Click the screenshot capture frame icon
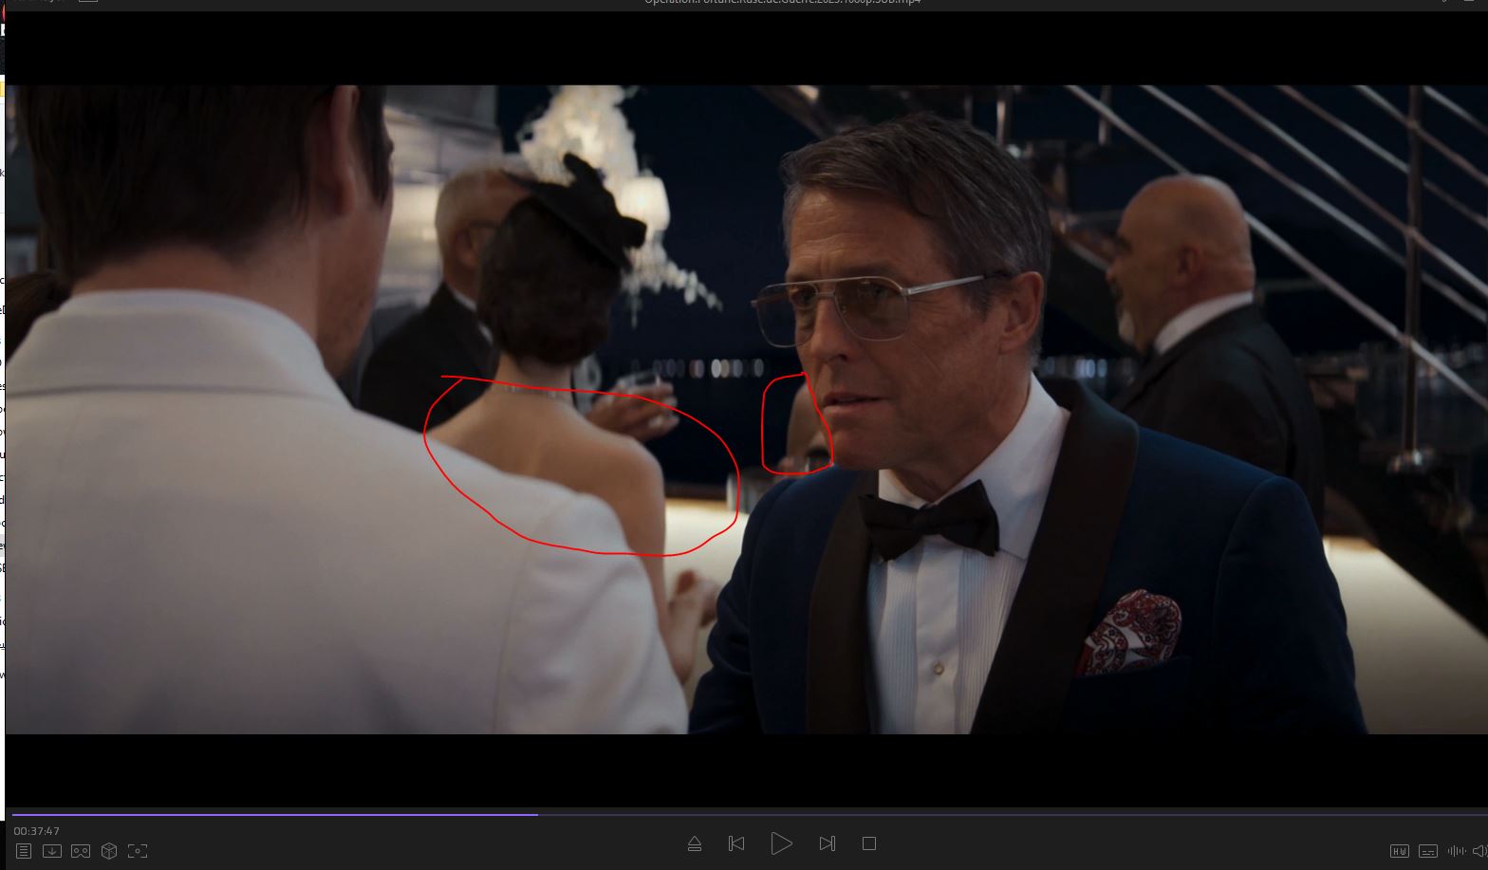 (138, 851)
